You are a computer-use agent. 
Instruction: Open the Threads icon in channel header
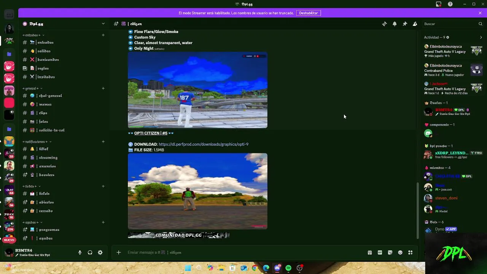[x=384, y=24]
